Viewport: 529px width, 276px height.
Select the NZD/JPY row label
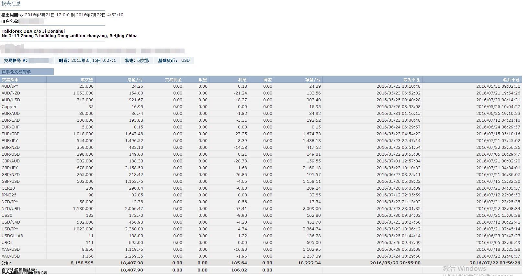pyautogui.click(x=10, y=202)
